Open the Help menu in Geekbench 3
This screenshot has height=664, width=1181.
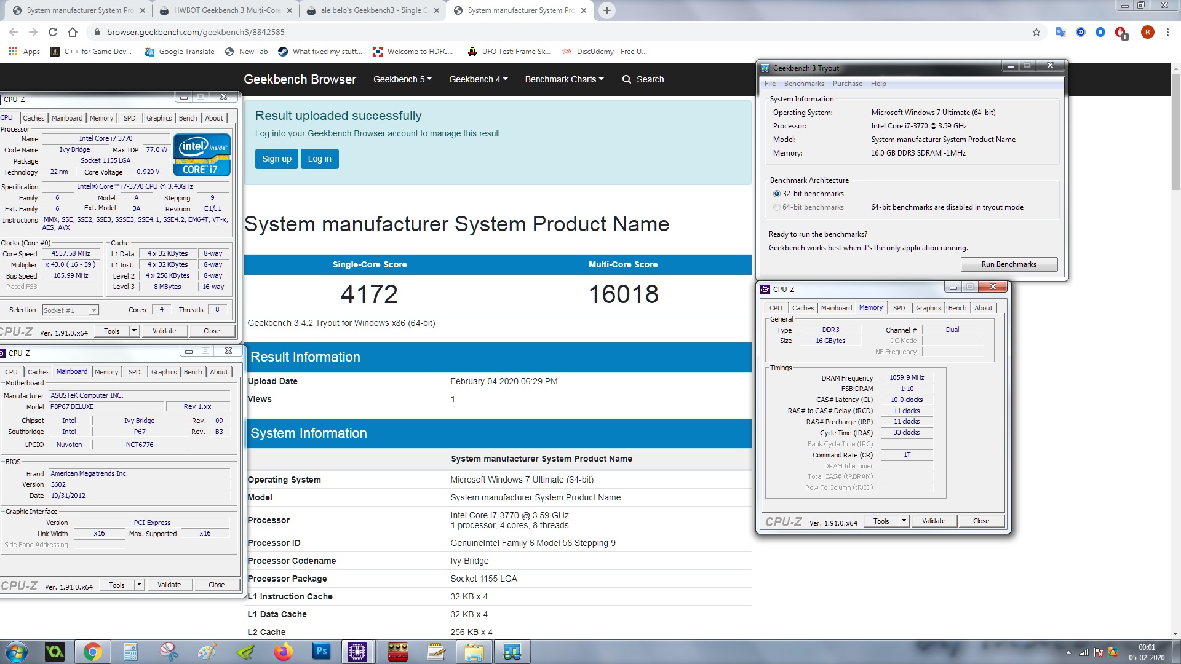point(878,84)
